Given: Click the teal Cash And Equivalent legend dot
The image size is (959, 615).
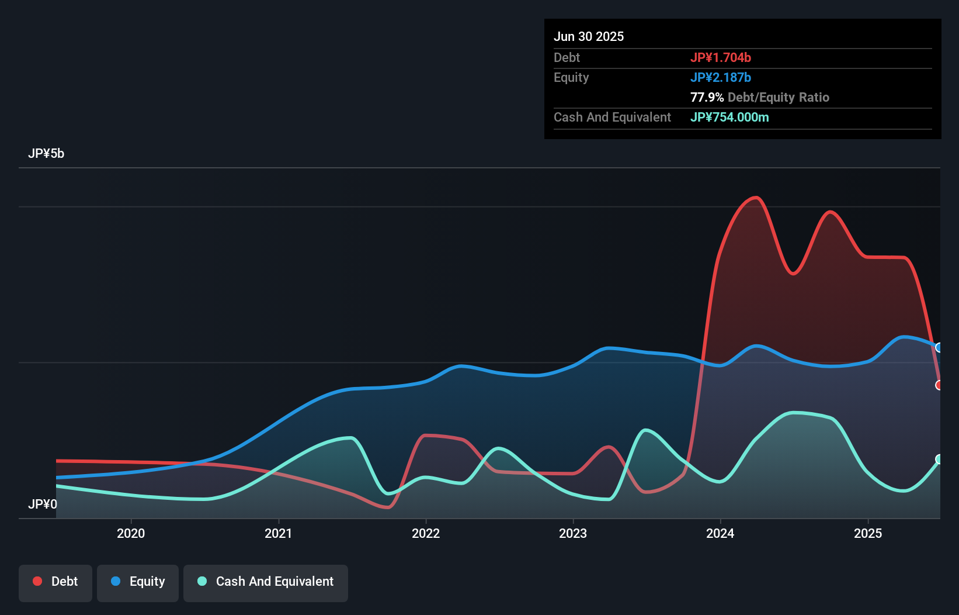Looking at the screenshot, I should coord(201,581).
